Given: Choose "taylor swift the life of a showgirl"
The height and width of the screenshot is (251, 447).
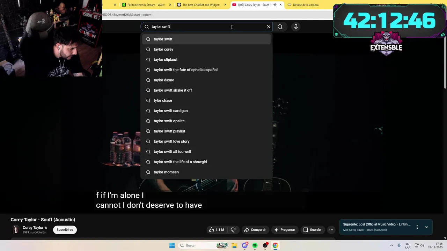Looking at the screenshot, I should (206, 162).
